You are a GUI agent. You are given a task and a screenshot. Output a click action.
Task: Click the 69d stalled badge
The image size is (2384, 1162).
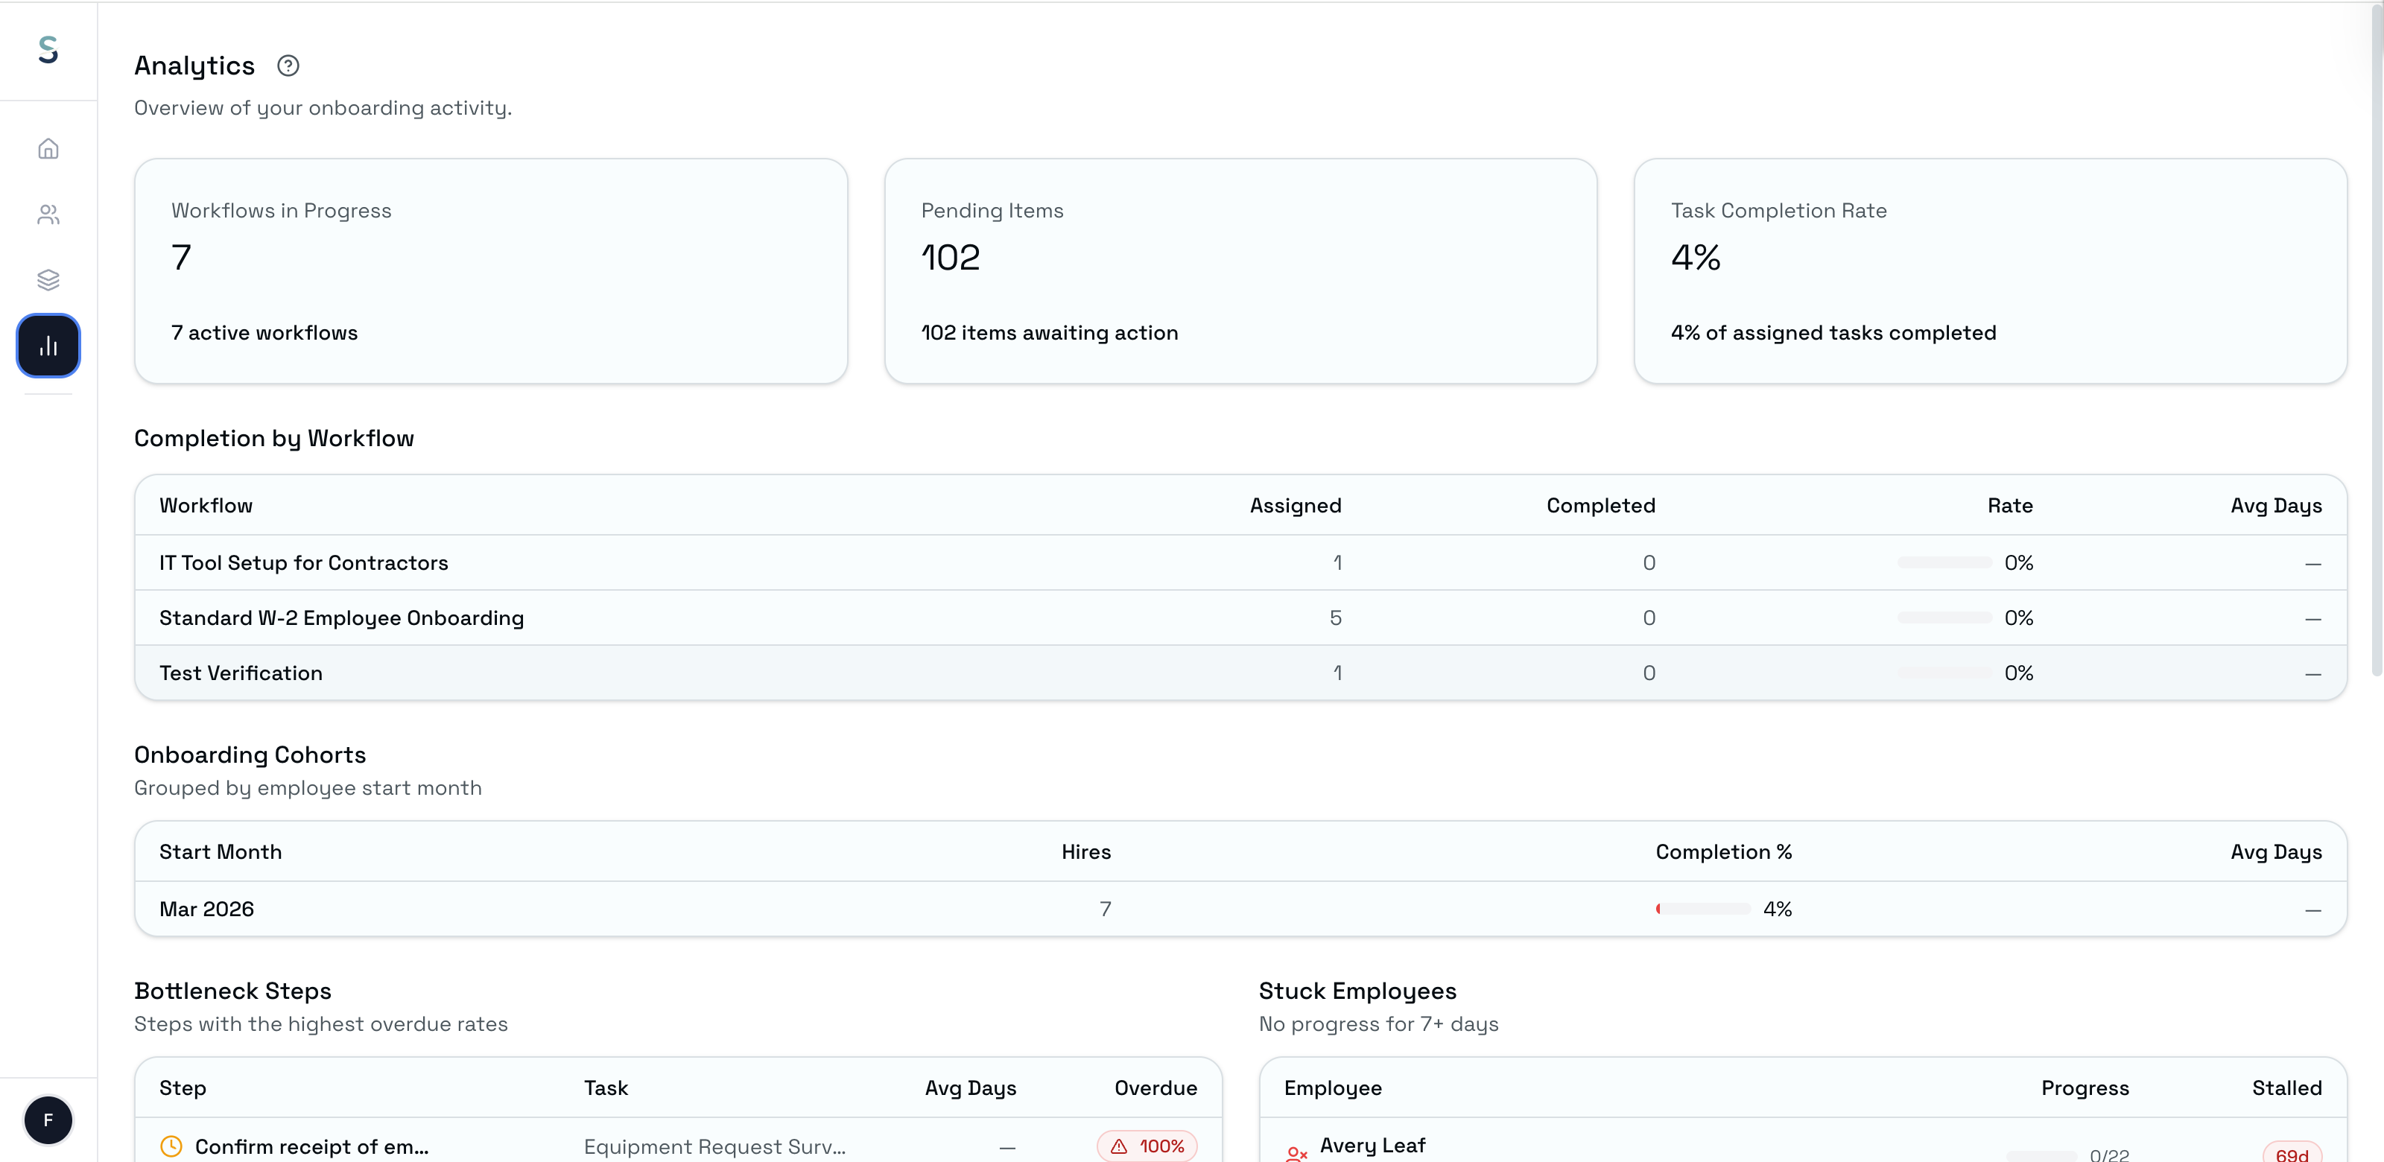coord(2292,1153)
